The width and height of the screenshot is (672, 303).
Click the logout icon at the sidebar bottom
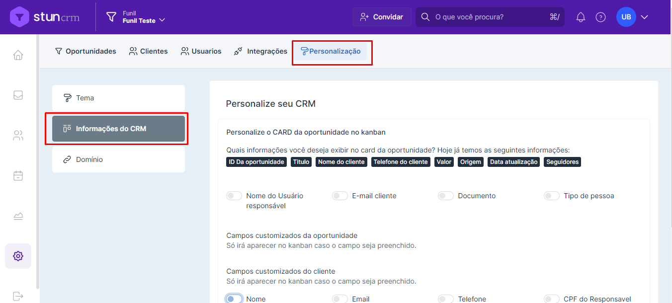(18, 296)
